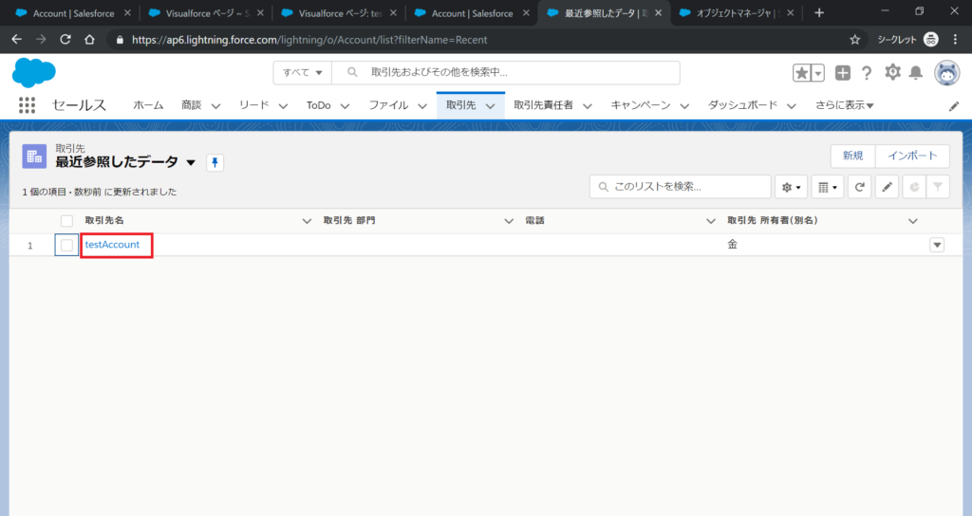
Task: Pin this list view
Action: click(215, 162)
